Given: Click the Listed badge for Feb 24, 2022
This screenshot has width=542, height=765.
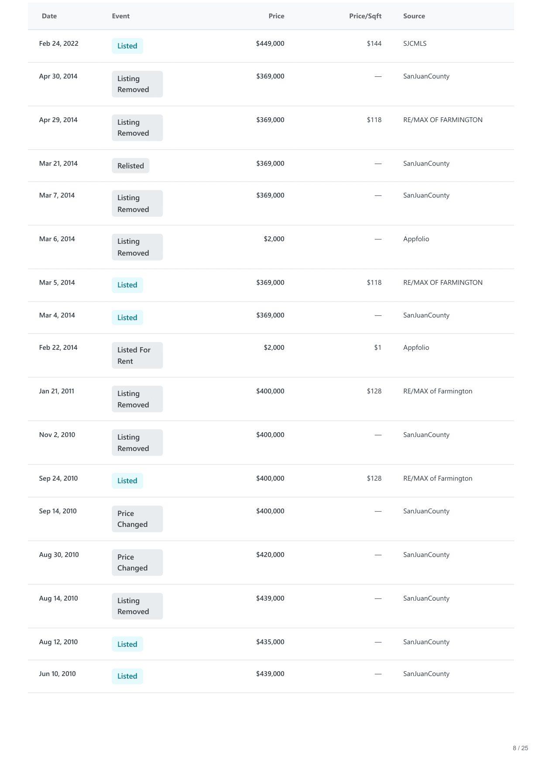Looking at the screenshot, I should (x=127, y=46).
